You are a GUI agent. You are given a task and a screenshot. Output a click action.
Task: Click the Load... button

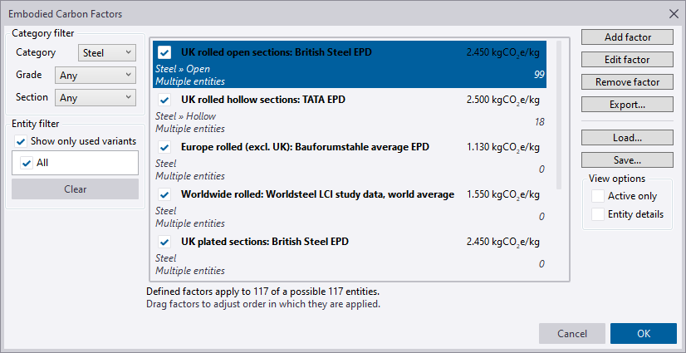pos(627,137)
